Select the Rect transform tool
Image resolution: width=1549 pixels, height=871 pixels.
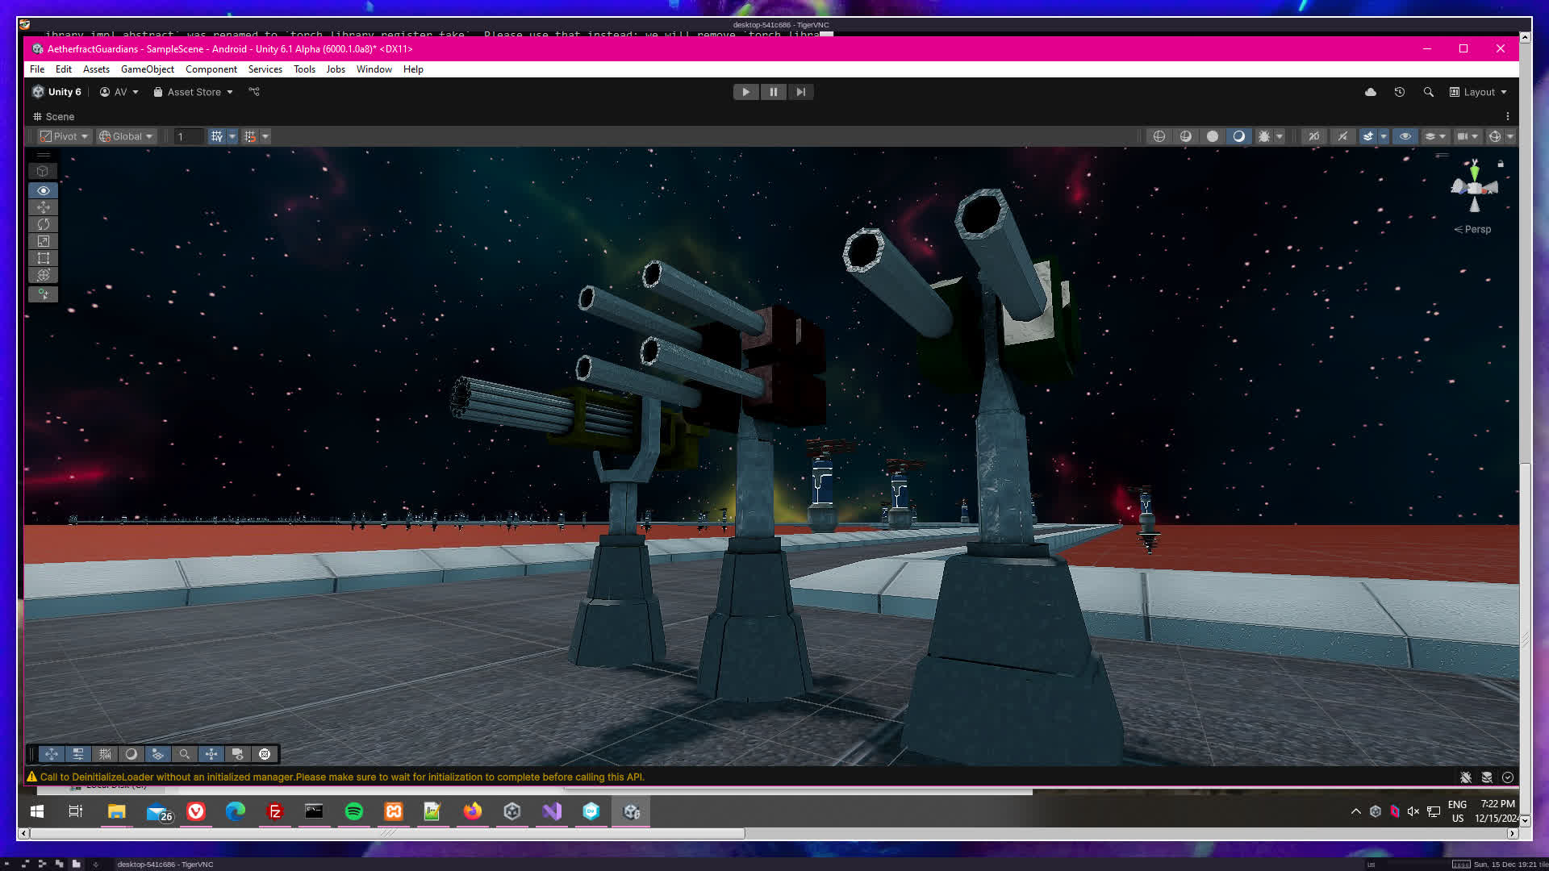coord(44,258)
